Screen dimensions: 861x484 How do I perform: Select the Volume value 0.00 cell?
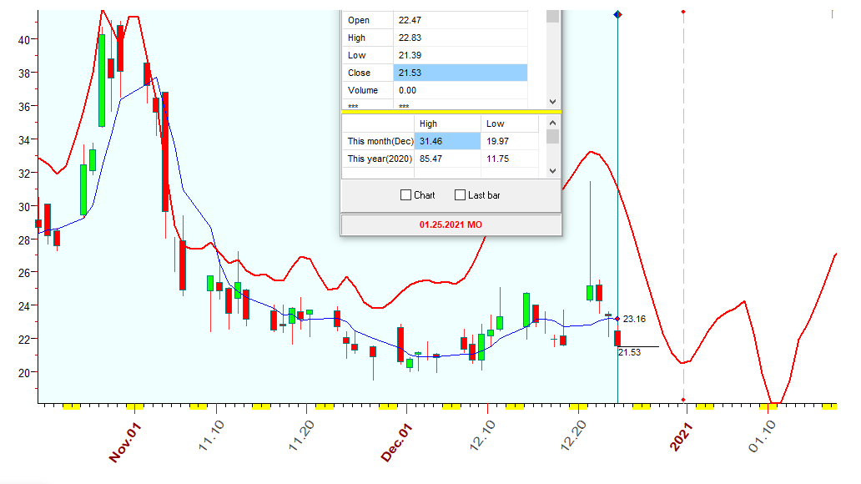(x=461, y=90)
